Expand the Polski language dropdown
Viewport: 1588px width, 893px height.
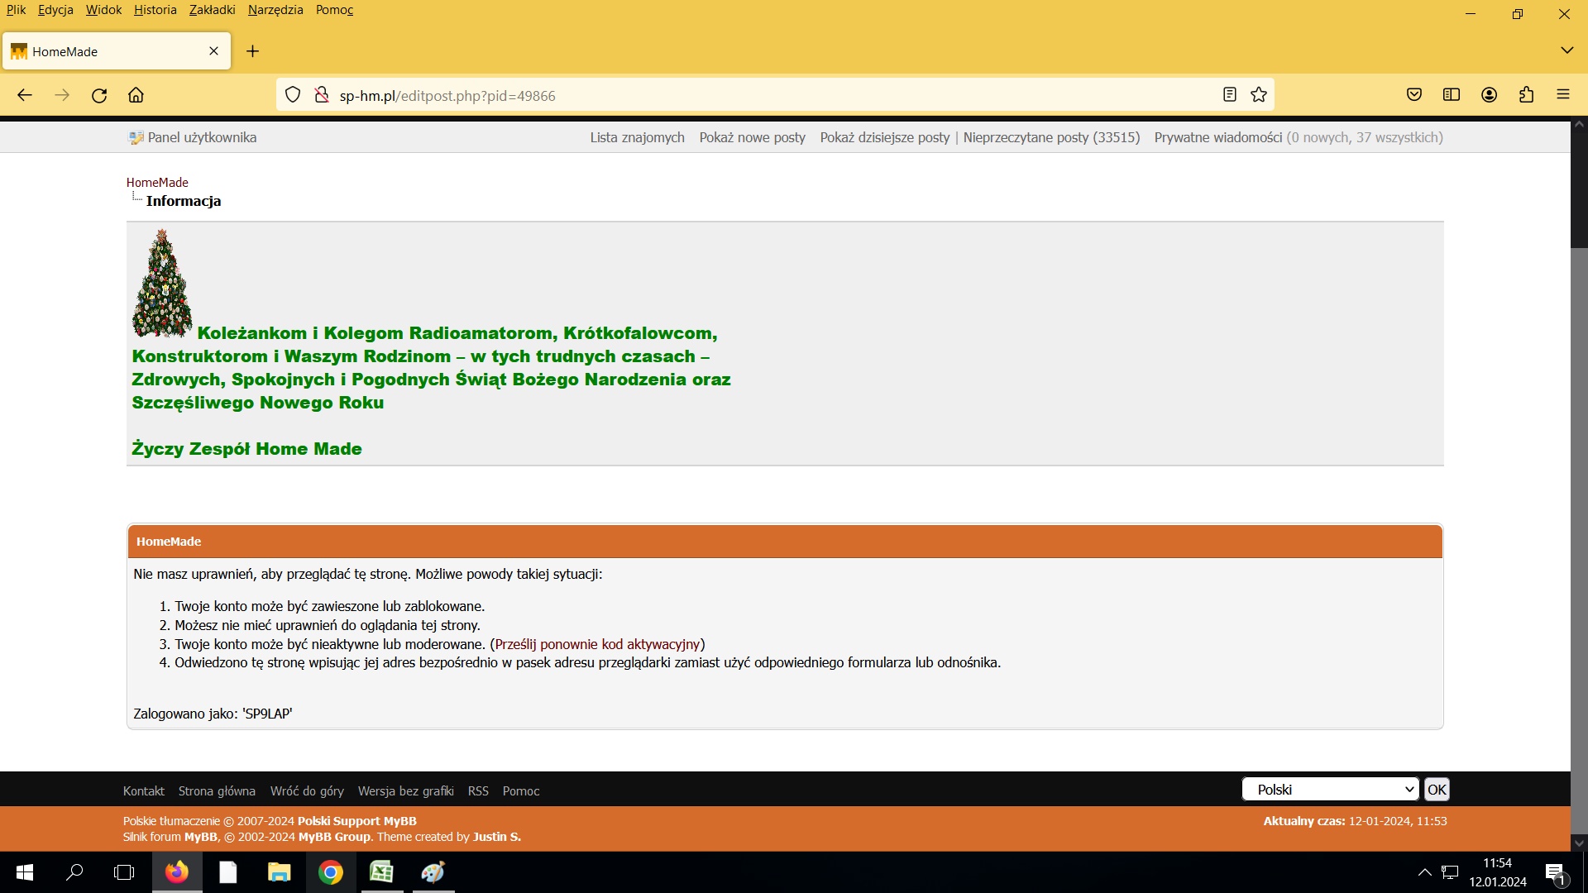pyautogui.click(x=1330, y=790)
